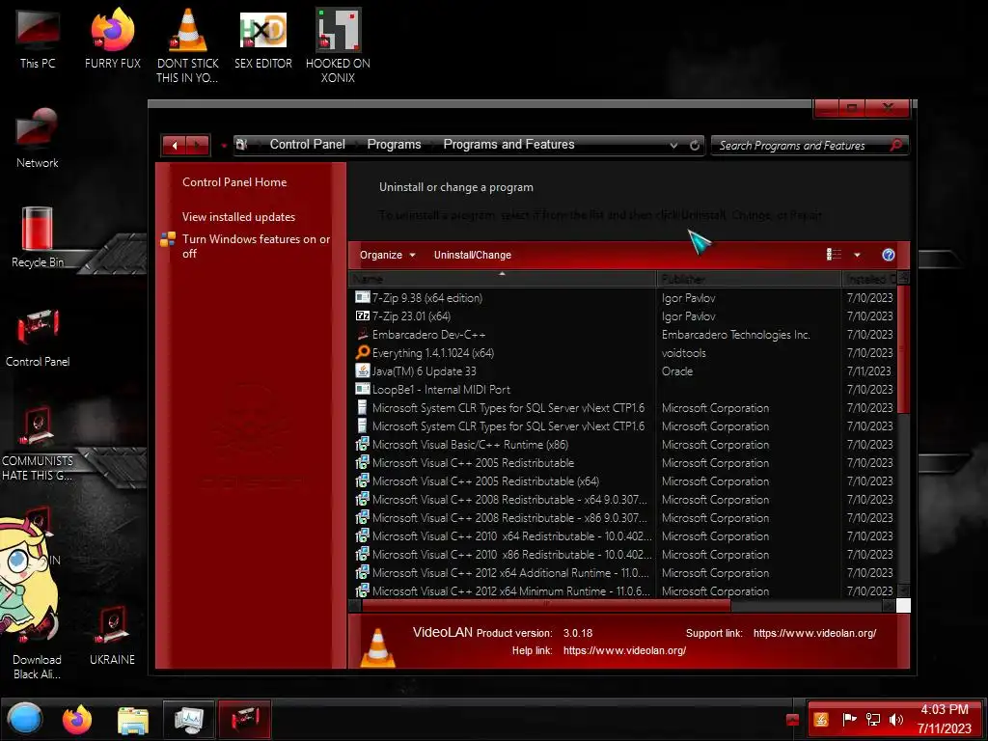Select Microsoft Visual C++ 2005 Redistributable (x64)
The width and height of the screenshot is (988, 741).
pyautogui.click(x=622, y=481)
